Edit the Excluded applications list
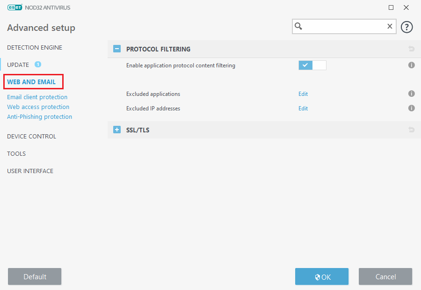Screen dimensions: 421x290 coord(303,94)
